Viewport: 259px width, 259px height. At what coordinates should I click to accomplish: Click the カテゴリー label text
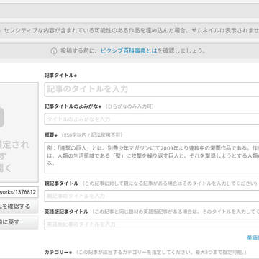tap(58, 252)
